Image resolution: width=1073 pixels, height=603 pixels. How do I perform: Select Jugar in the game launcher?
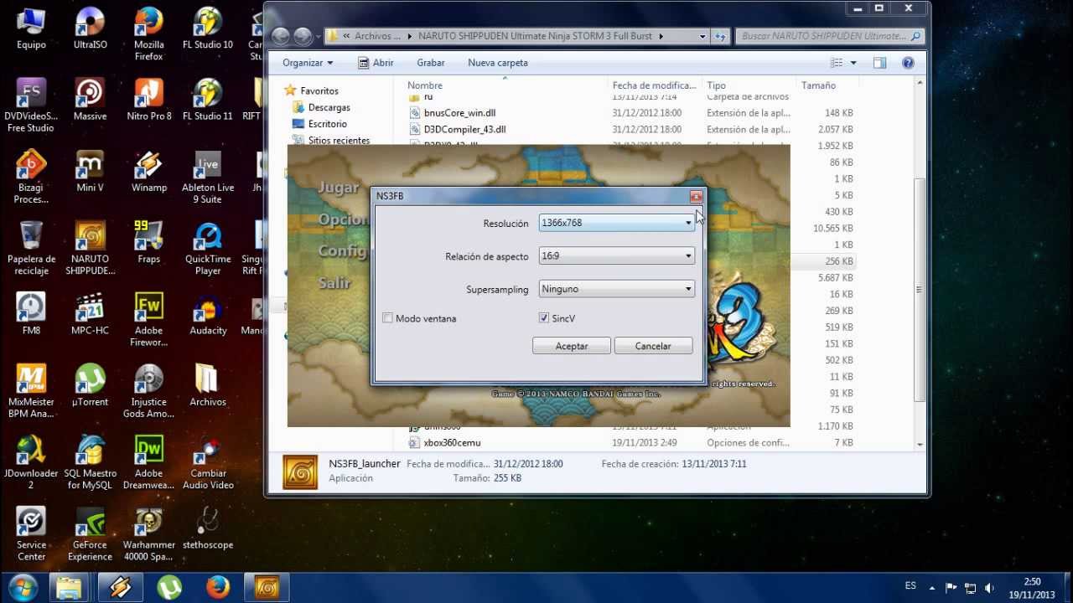tap(339, 188)
